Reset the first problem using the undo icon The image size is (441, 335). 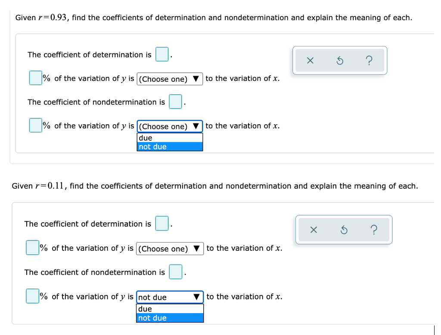coord(339,61)
